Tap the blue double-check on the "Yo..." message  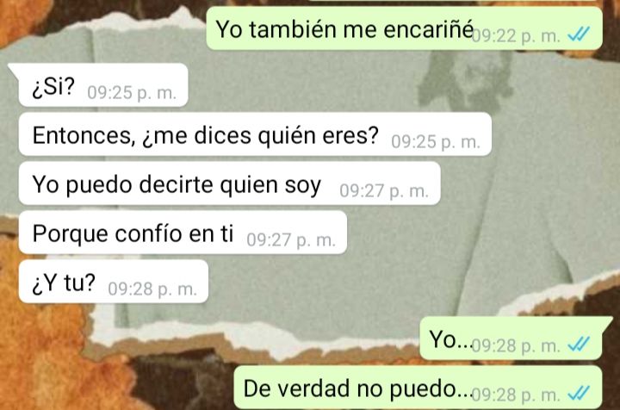click(x=579, y=345)
